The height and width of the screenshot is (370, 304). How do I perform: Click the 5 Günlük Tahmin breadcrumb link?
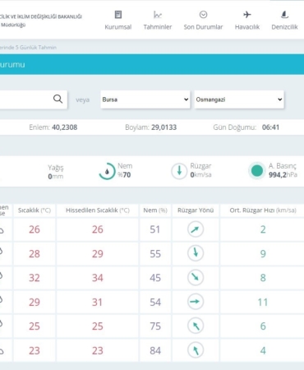point(36,47)
